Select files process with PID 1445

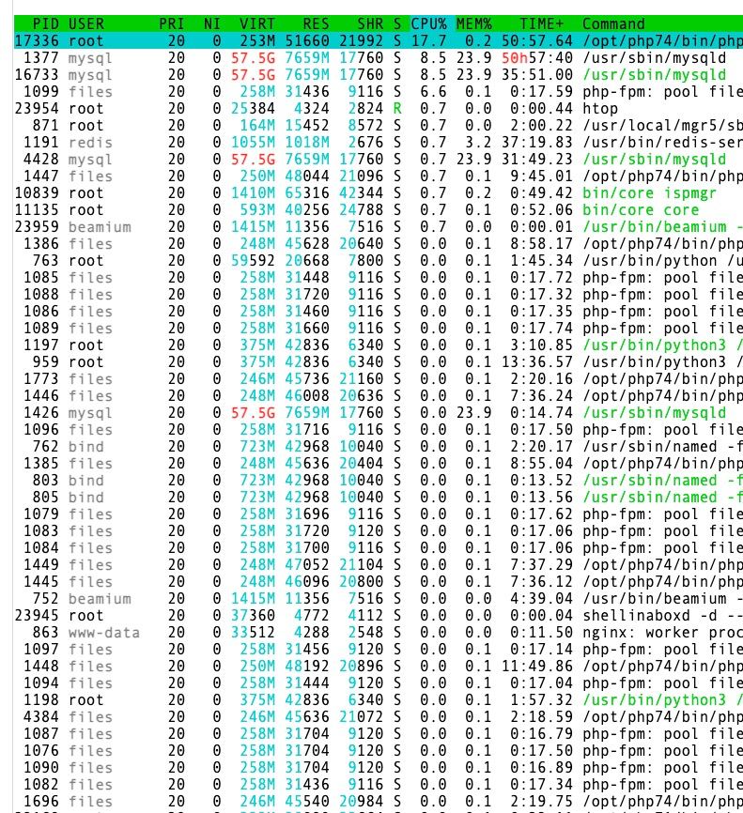[379, 581]
